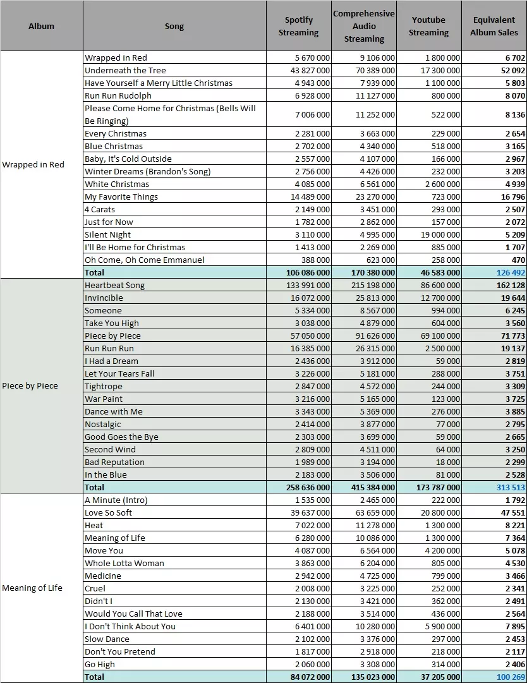Select the Comprehensive Audio Streaming header
Image resolution: width=527 pixels, height=683 pixels.
pyautogui.click(x=364, y=26)
